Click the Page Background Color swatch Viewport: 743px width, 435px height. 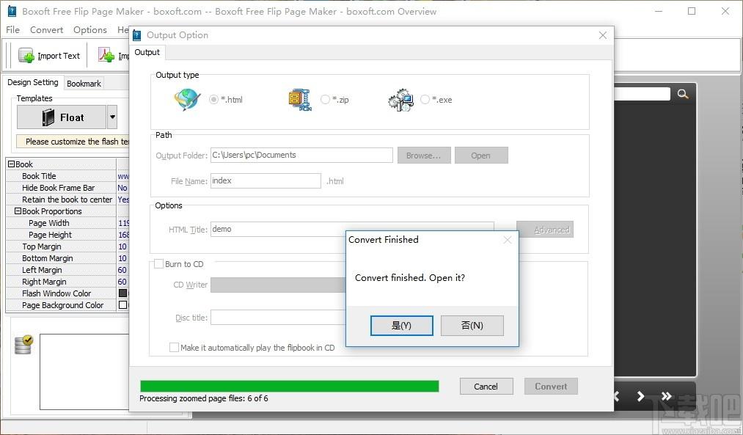tap(122, 305)
